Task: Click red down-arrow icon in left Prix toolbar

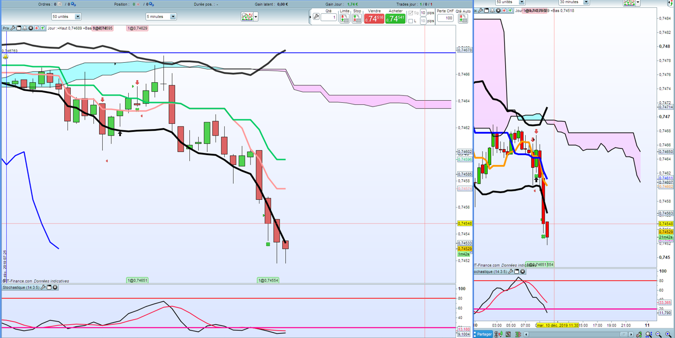Action: tap(36, 28)
